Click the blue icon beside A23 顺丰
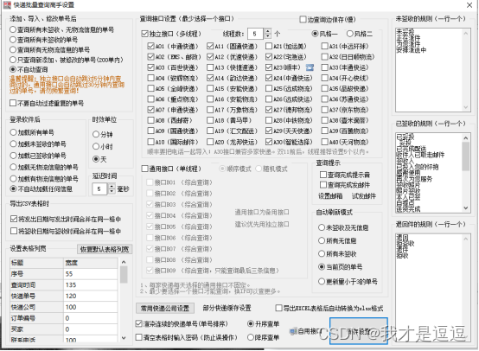The height and width of the screenshot is (351, 479). pyautogui.click(x=310, y=67)
